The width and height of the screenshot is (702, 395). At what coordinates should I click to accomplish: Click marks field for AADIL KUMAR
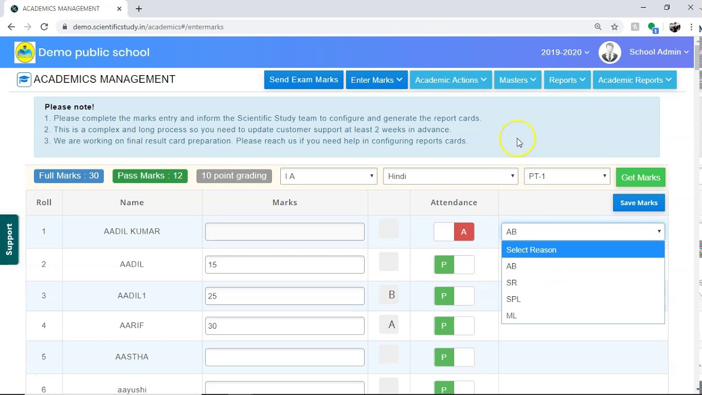(x=285, y=232)
